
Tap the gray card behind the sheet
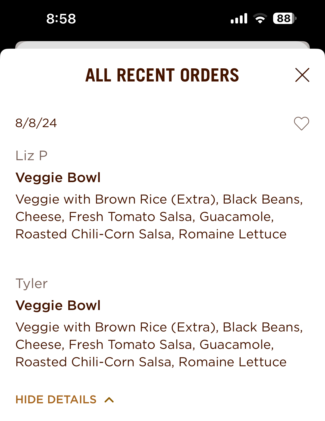point(162,45)
